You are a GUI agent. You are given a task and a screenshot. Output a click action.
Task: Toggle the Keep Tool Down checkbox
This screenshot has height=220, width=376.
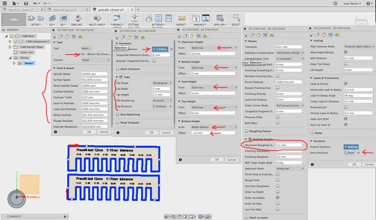(x=345, y=64)
